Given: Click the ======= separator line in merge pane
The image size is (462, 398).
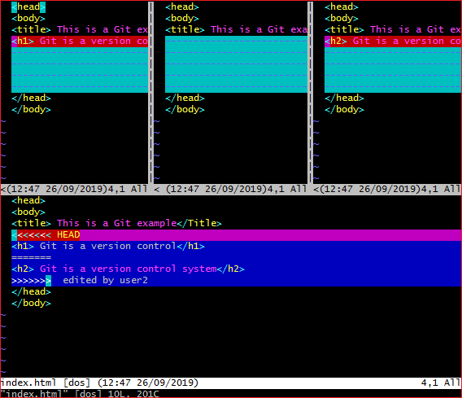Looking at the screenshot, I should [237, 258].
